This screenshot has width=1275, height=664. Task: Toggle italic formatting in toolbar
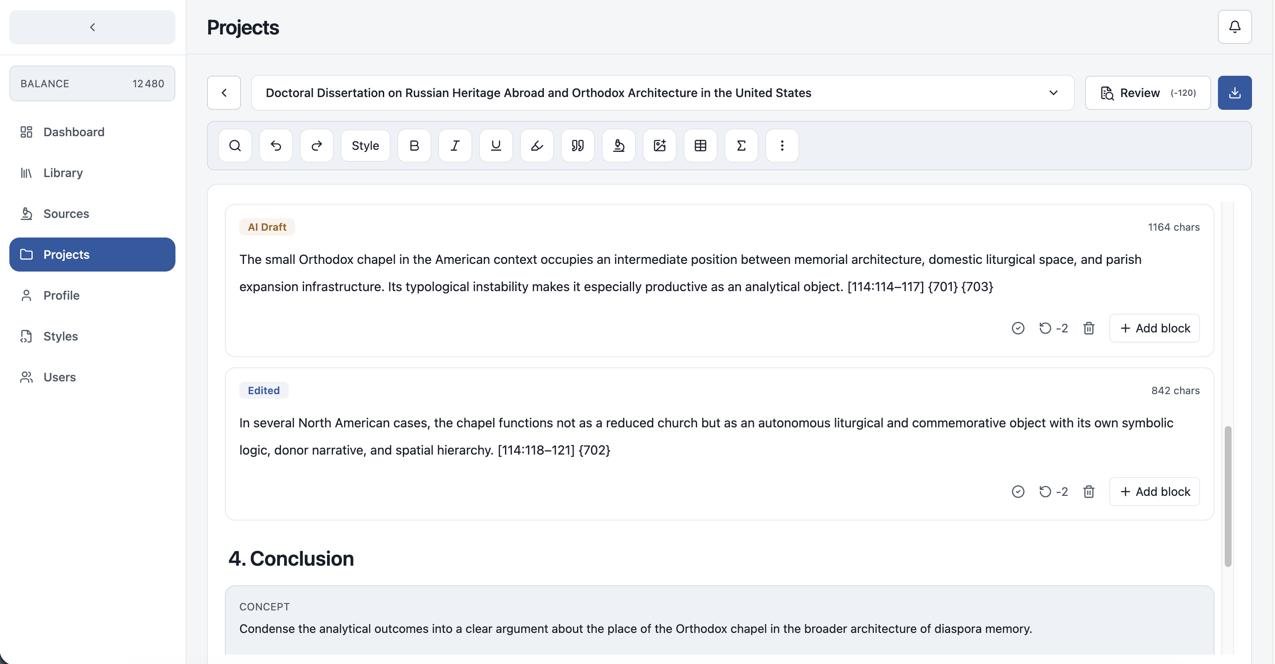click(x=455, y=146)
